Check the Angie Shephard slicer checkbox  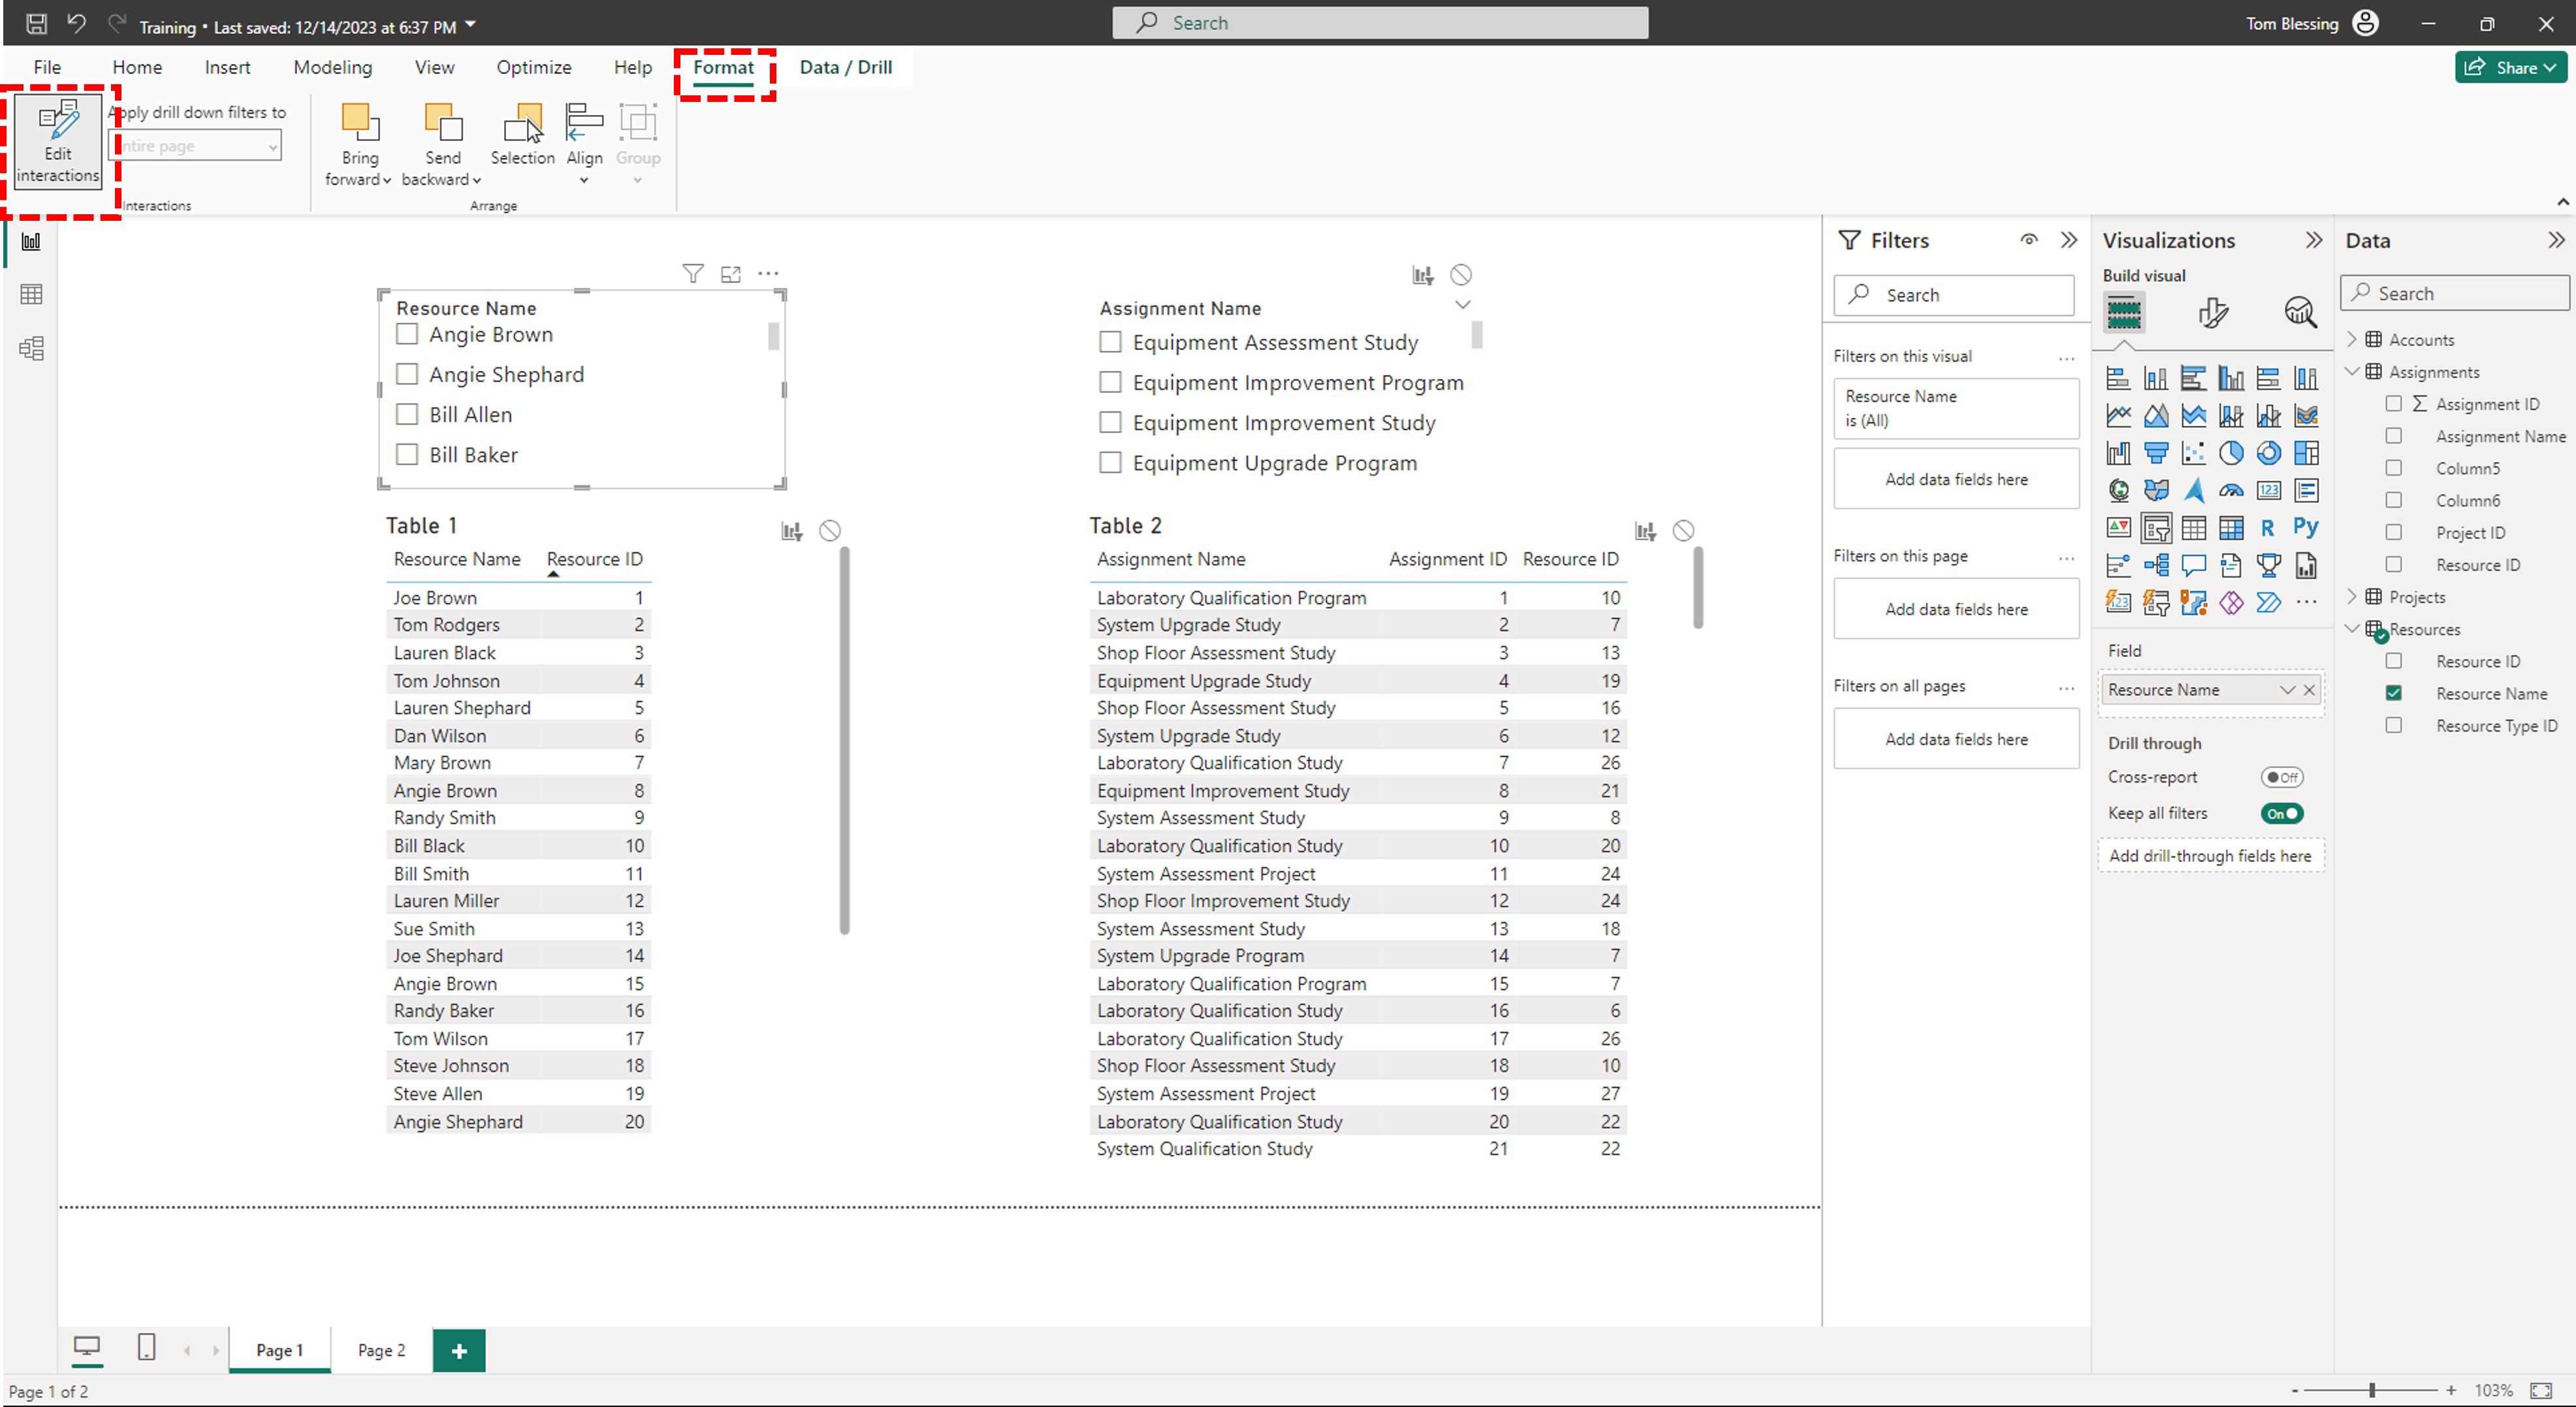coord(407,374)
